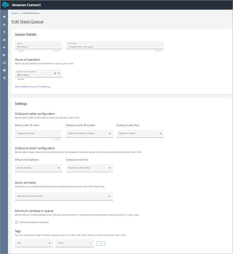This screenshot has width=233, height=254.
Task: Open the Users icon in sidebar
Action: [4, 40]
